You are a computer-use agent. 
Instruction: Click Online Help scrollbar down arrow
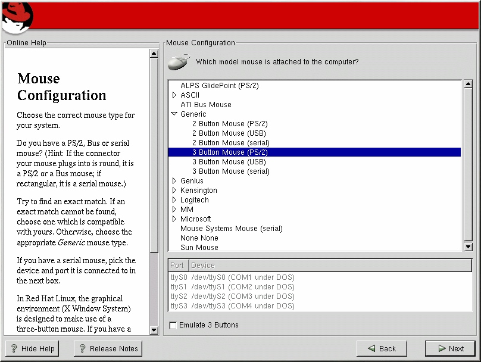[154, 330]
